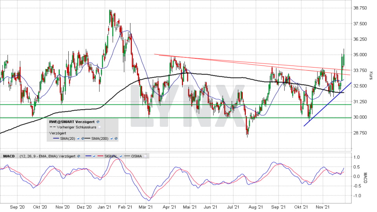Screen dimensions: 377x212
Task: Click the RWE@SMART Verzögert legend title
Action: (72, 122)
